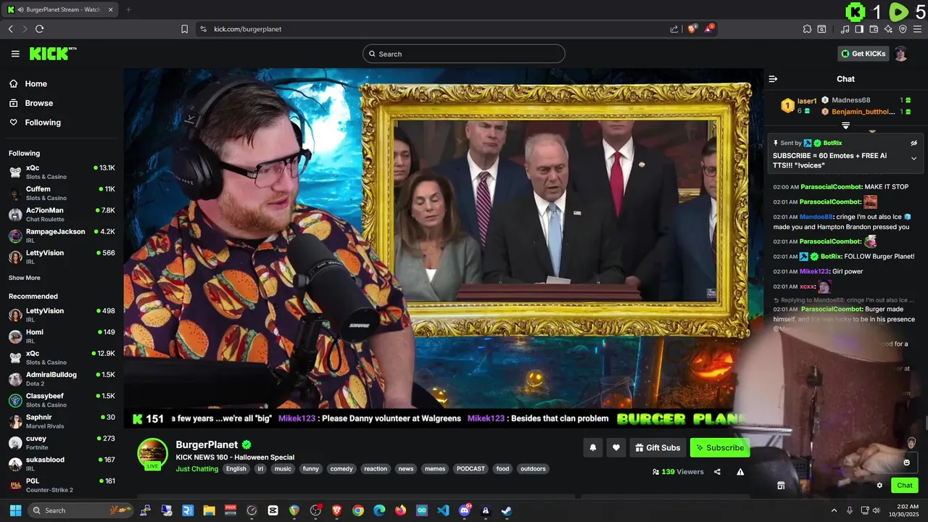Open Steam from taskbar
928x522 pixels.
tap(507, 510)
